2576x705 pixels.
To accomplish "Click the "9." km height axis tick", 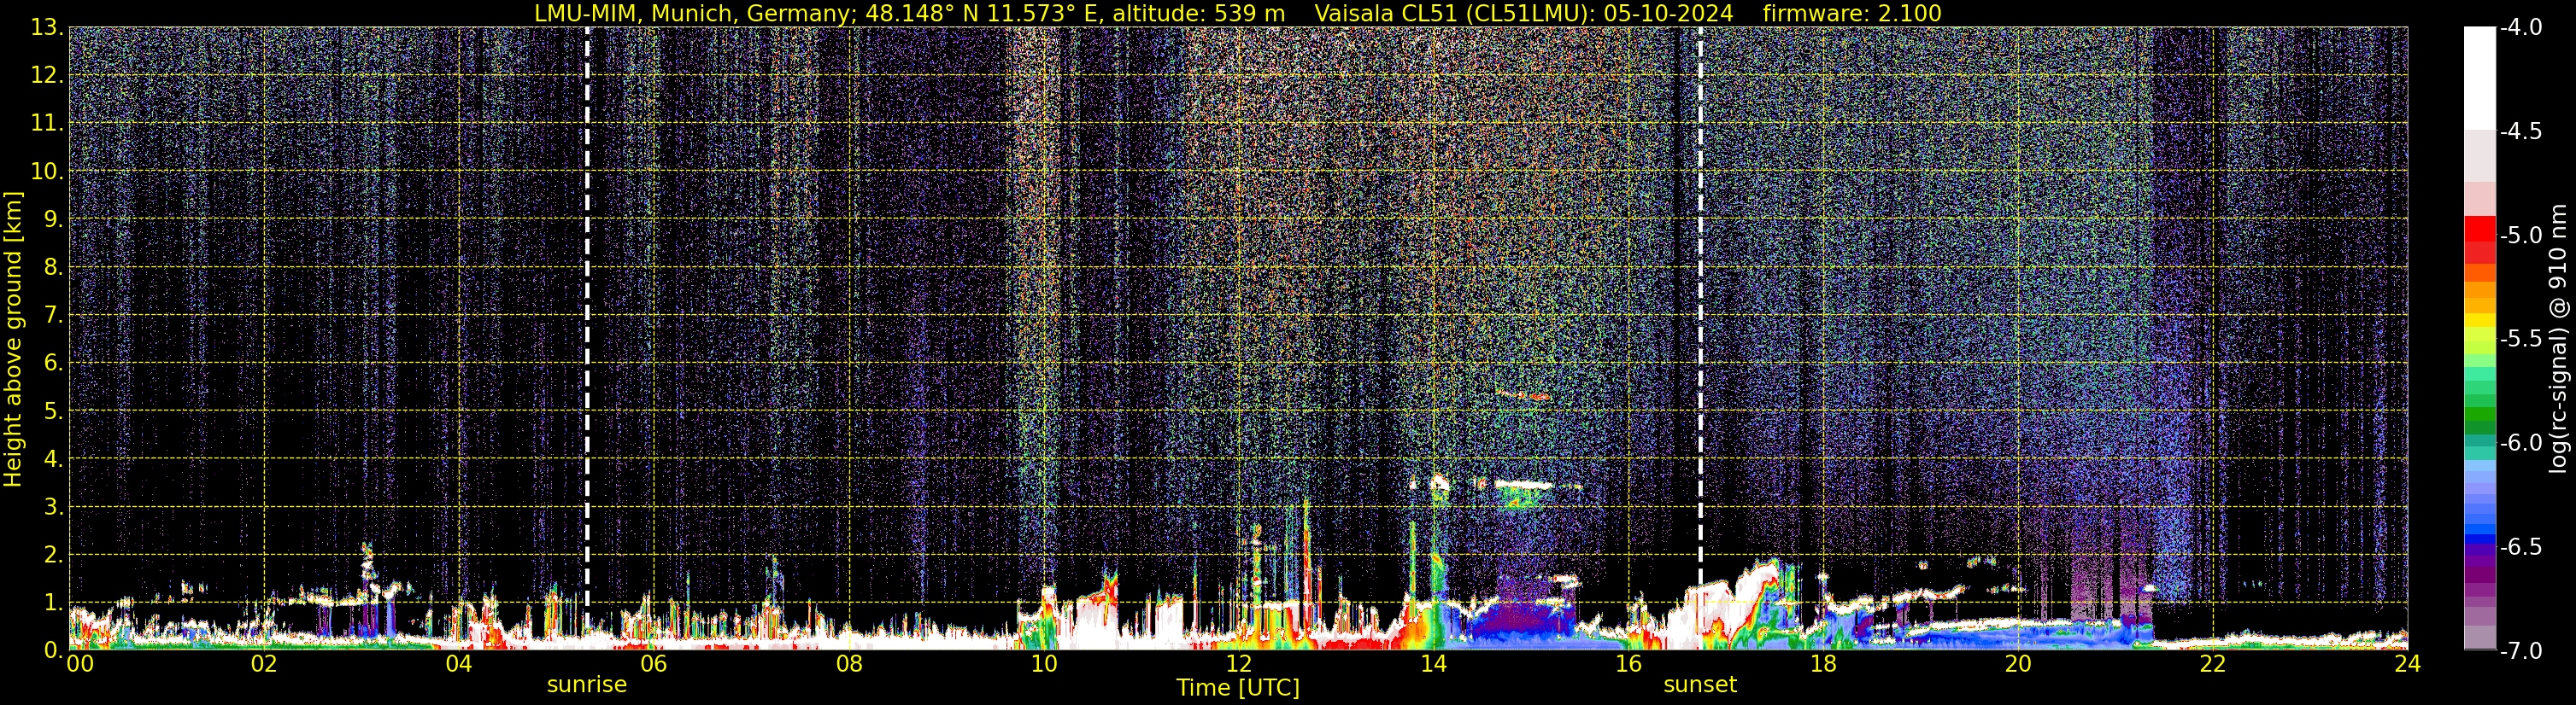I will 53,218.
